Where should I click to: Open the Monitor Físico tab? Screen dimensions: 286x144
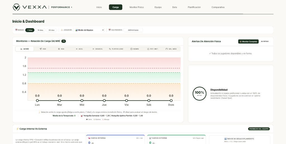(137, 7)
